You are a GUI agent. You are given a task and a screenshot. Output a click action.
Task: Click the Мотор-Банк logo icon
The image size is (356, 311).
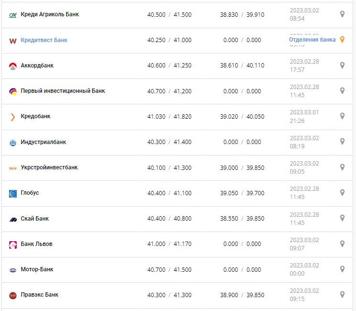coord(13,270)
